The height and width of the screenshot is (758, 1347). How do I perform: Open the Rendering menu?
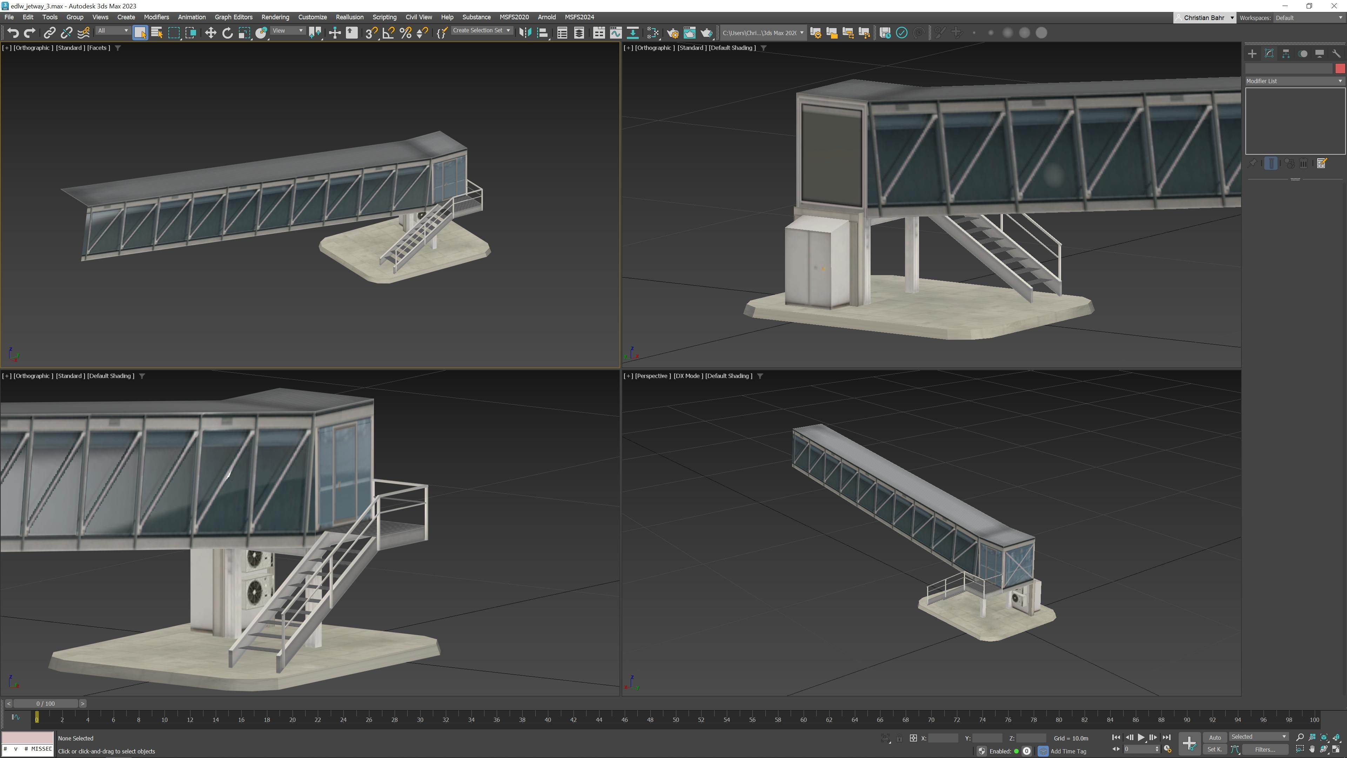click(x=275, y=17)
